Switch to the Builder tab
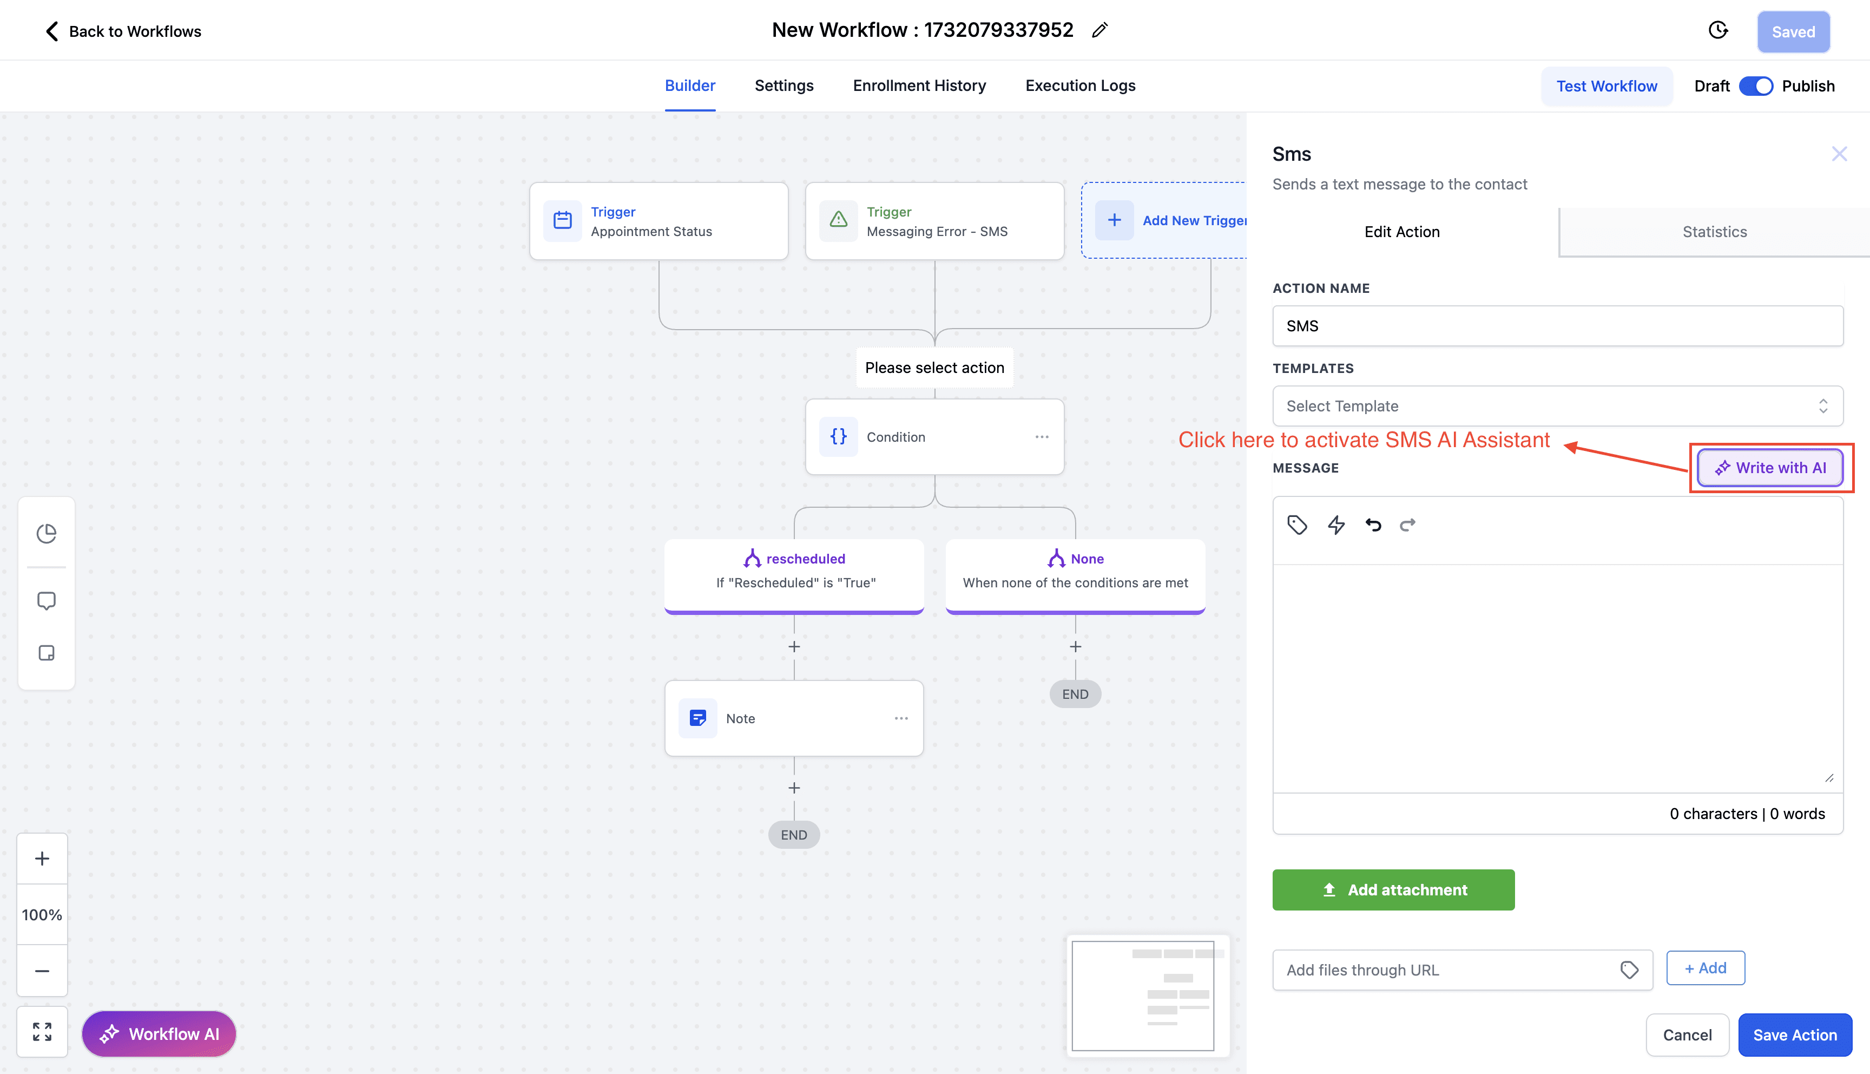The height and width of the screenshot is (1074, 1870). (x=690, y=86)
